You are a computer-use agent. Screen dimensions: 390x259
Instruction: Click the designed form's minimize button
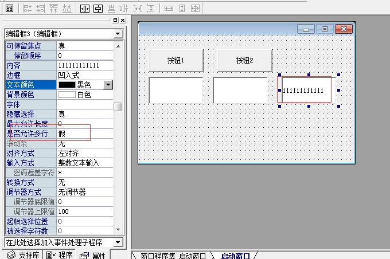click(x=306, y=29)
